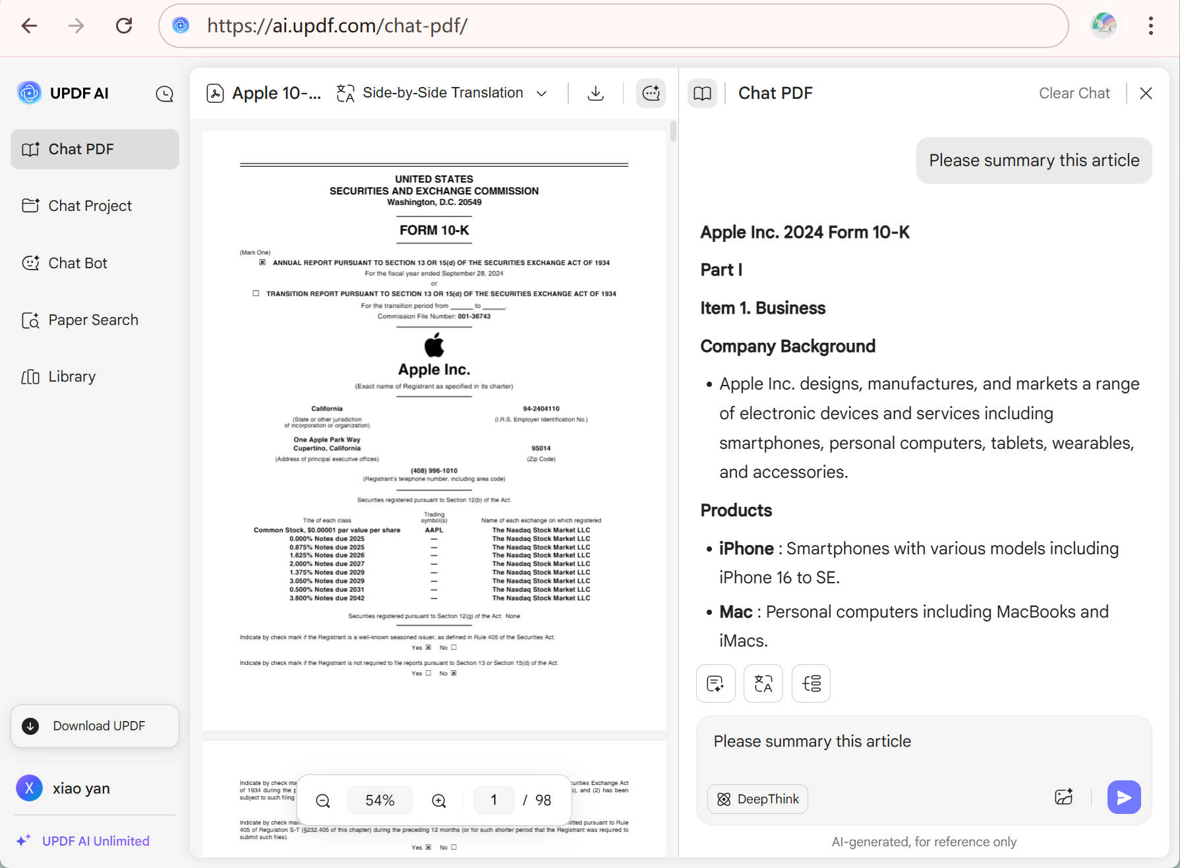Download the PDF with download icon
Viewport: 1180px width, 868px height.
click(595, 93)
